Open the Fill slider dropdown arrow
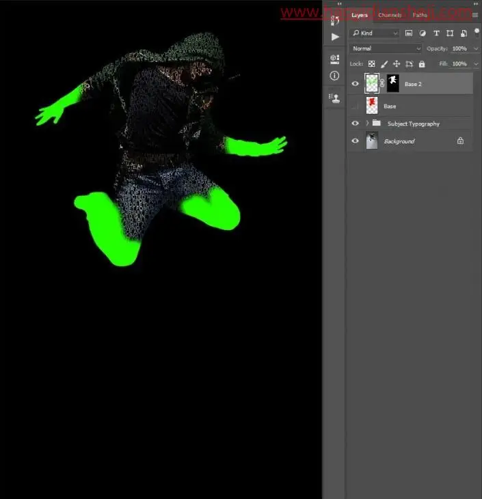This screenshot has width=482, height=499. tap(476, 64)
